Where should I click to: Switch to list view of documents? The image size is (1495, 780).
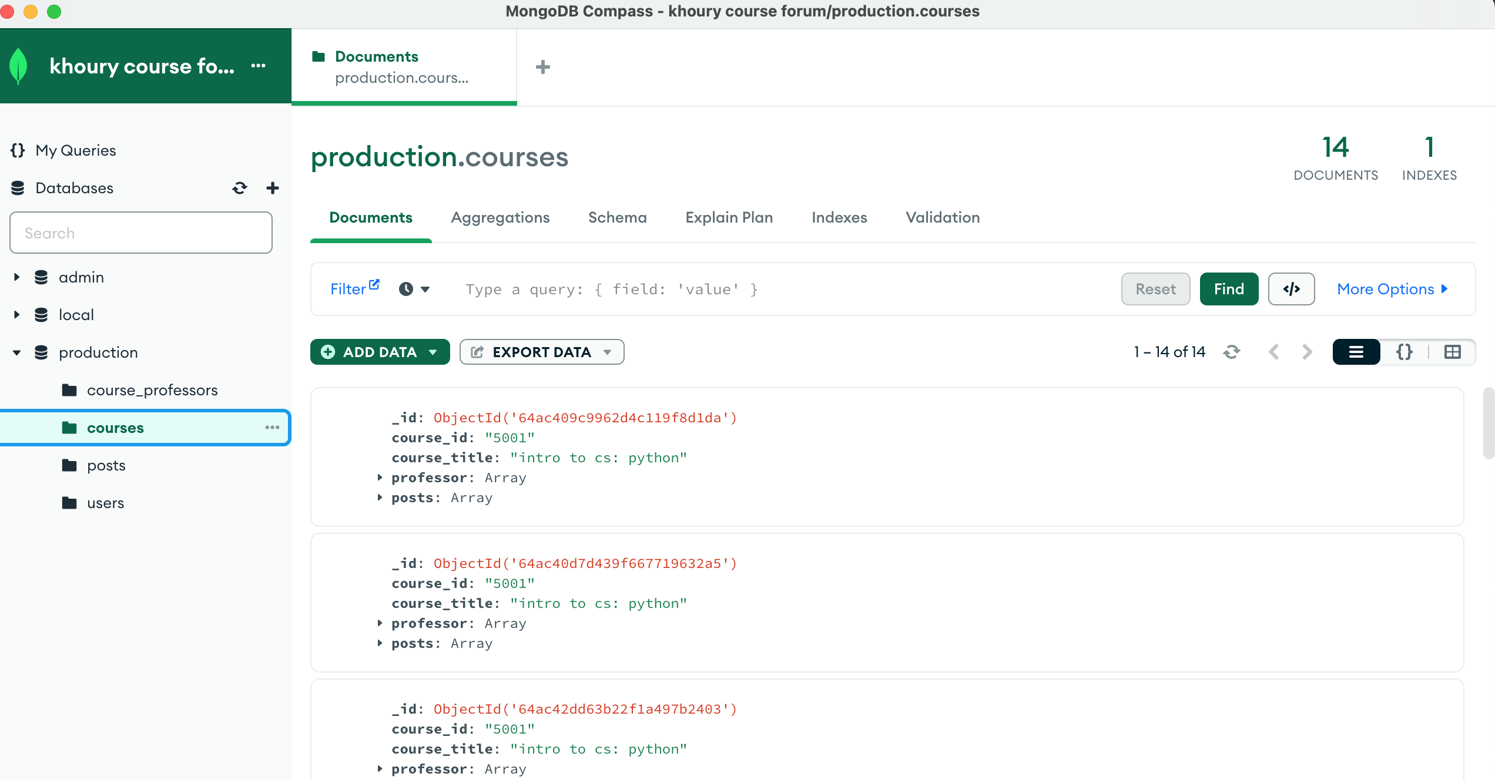point(1356,352)
